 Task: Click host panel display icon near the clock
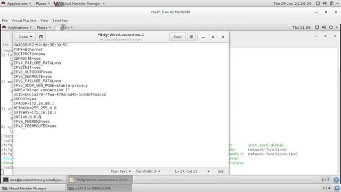tap(318, 3)
